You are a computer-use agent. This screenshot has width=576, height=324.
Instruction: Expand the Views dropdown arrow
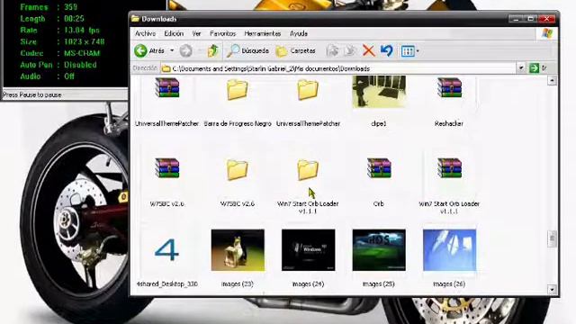pos(418,51)
